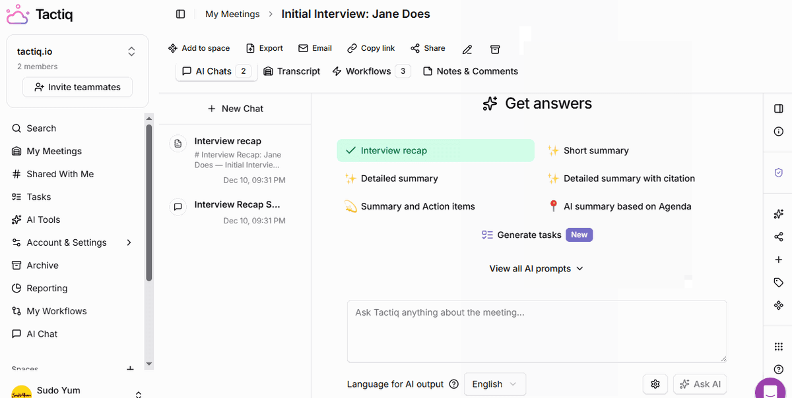The height and width of the screenshot is (398, 792).
Task: Open the purple chat support bubble
Action: (x=770, y=389)
